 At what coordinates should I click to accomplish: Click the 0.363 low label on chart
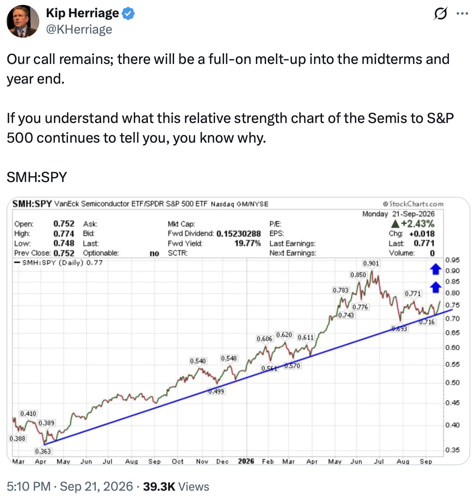click(x=43, y=451)
